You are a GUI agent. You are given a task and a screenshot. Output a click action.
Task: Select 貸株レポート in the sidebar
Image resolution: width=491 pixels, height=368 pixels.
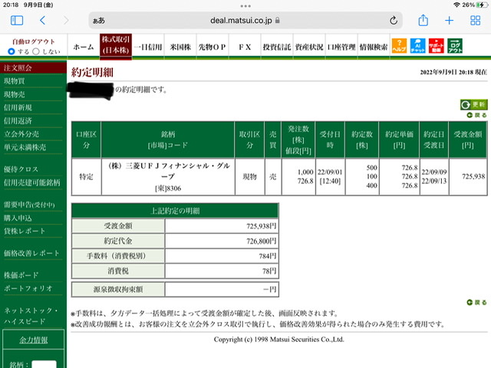(x=25, y=231)
